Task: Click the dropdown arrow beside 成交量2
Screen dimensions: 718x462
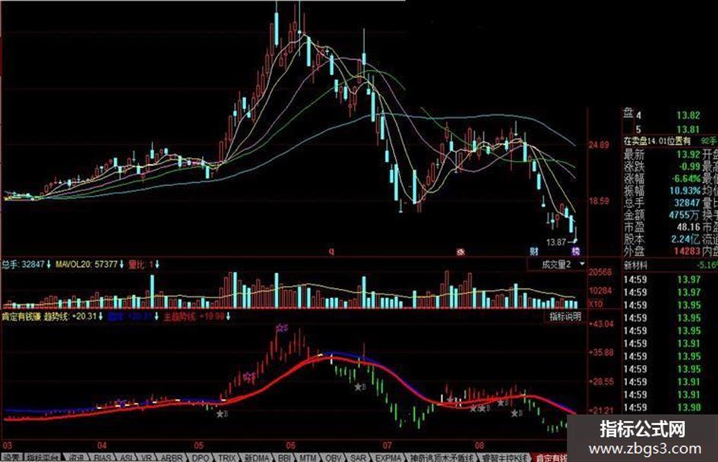Action: (x=581, y=264)
